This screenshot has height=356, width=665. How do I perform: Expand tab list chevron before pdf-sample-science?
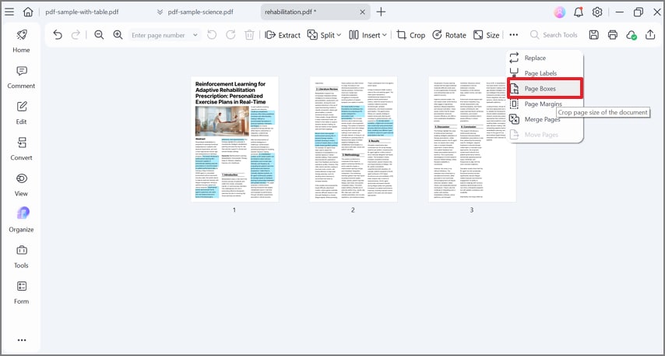coord(160,12)
